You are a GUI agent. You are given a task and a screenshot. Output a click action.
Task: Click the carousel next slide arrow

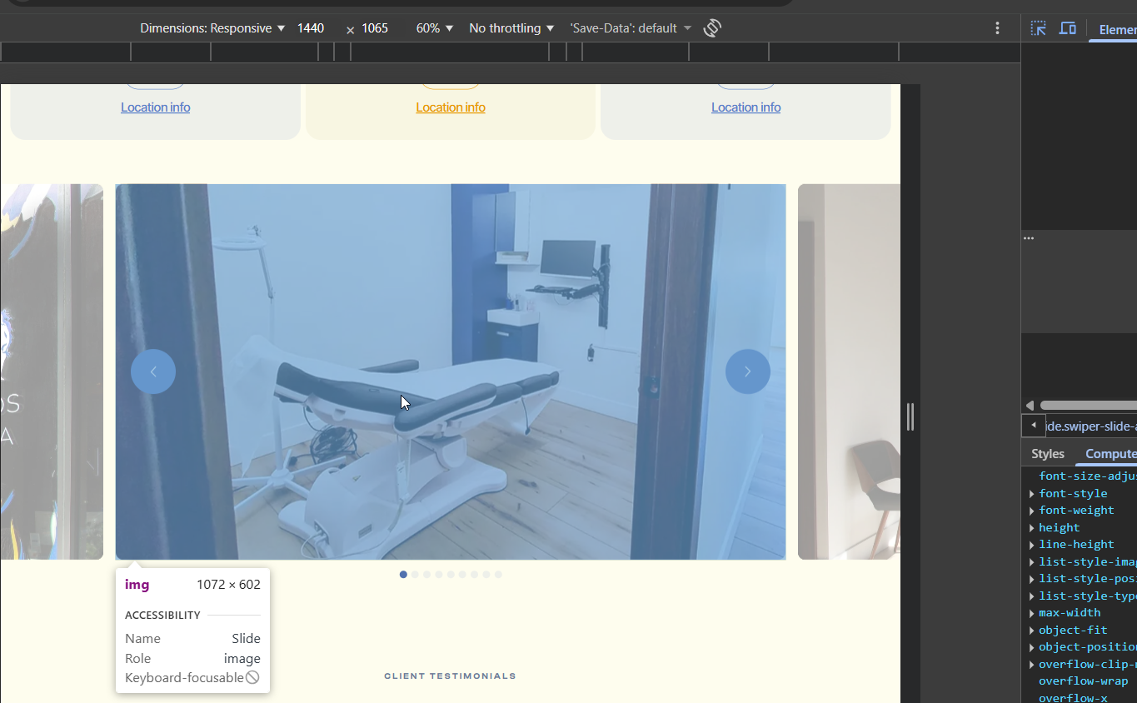747,371
